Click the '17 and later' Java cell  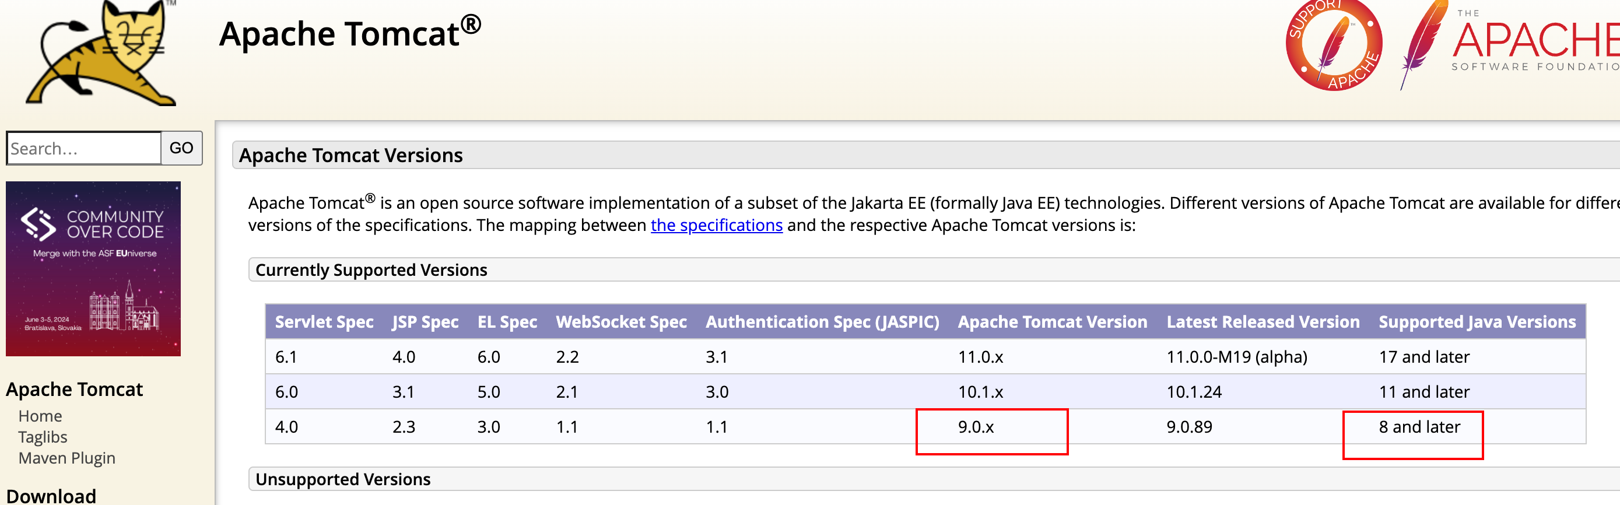click(1424, 357)
